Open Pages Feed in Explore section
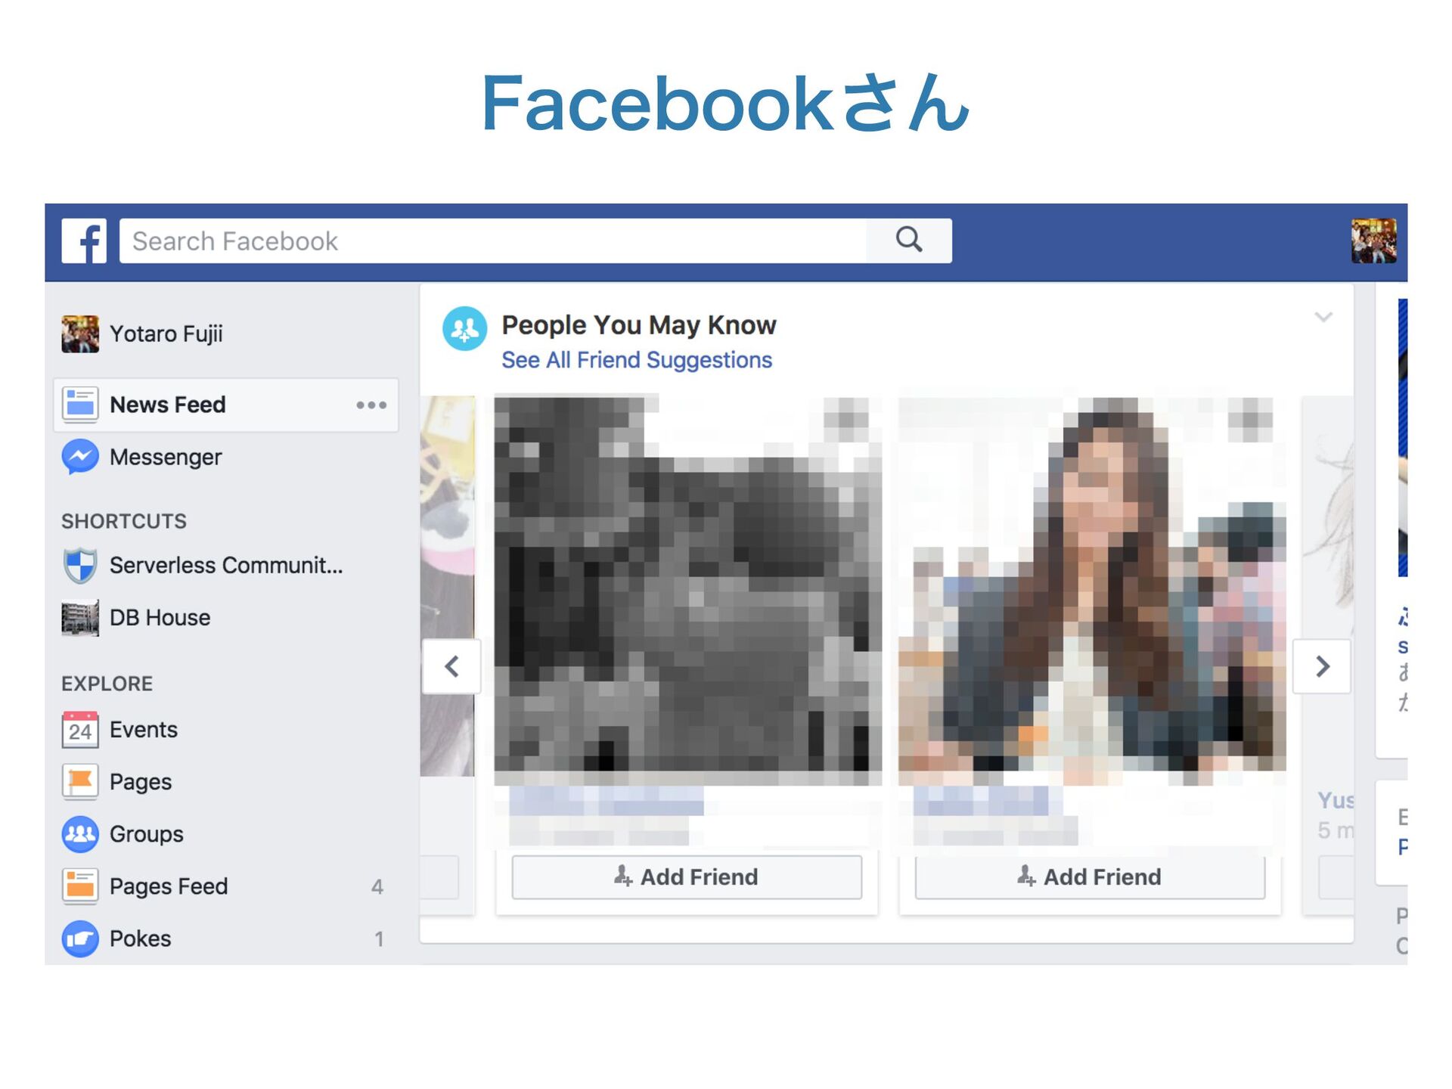Viewport: 1452px width, 1089px height. pos(169,886)
